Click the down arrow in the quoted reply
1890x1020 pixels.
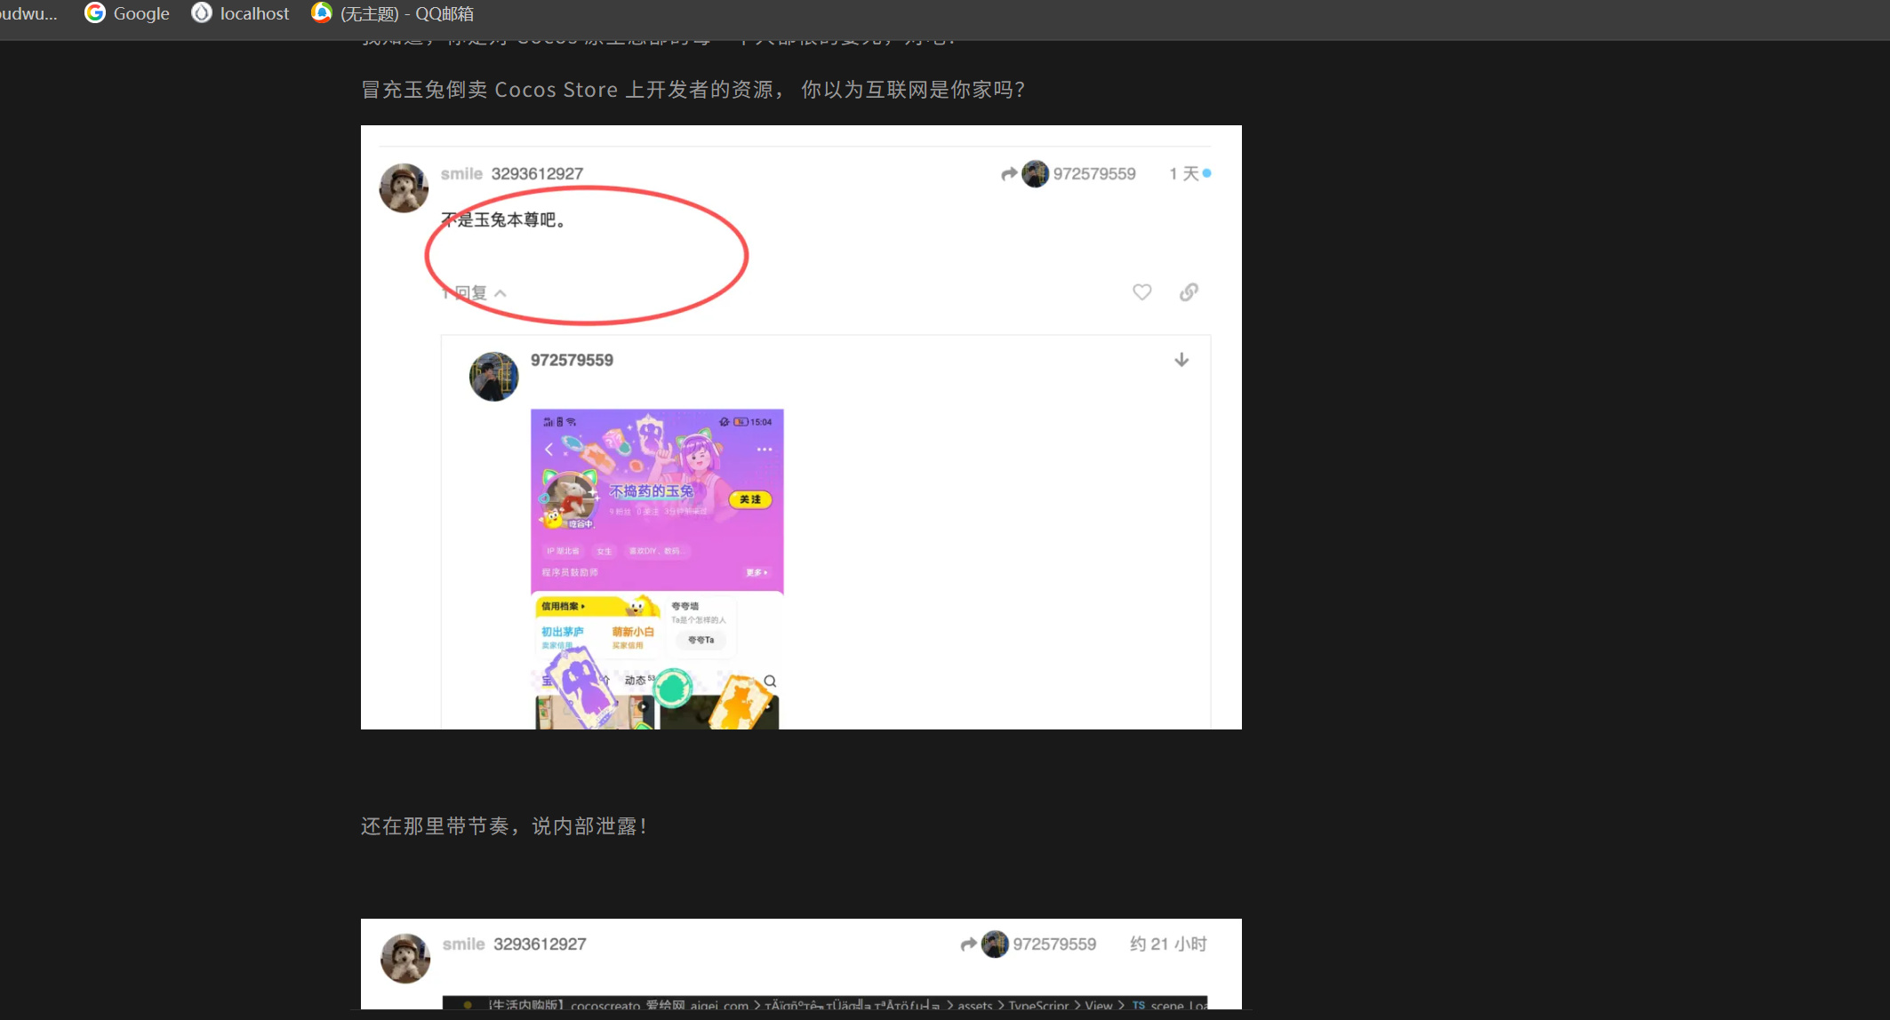[1181, 360]
